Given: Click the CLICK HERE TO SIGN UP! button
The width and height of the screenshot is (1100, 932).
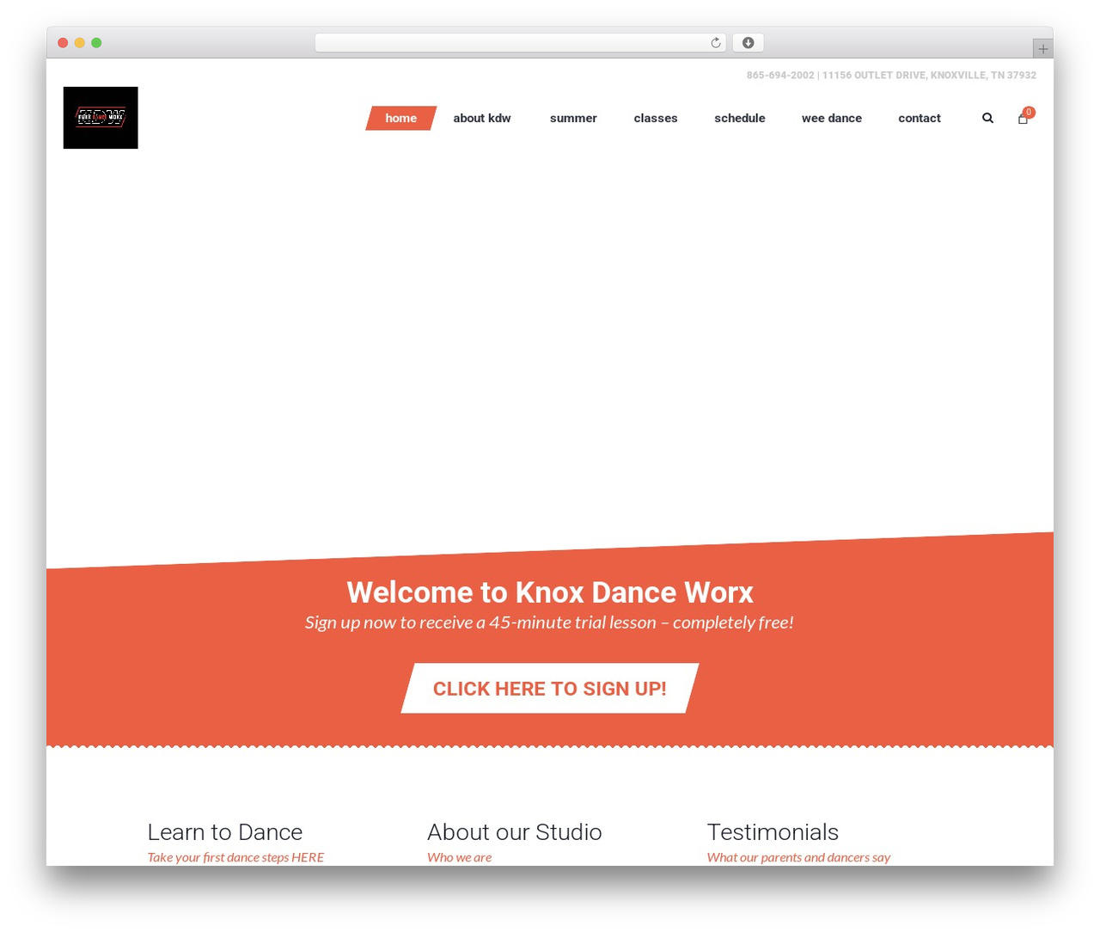Looking at the screenshot, I should [550, 688].
